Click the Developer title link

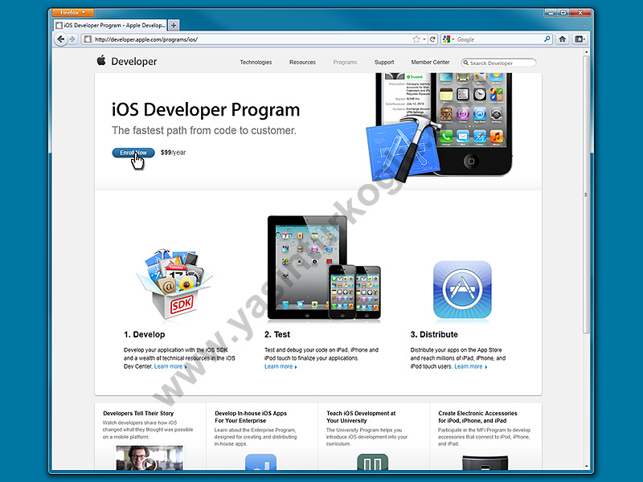tap(134, 62)
